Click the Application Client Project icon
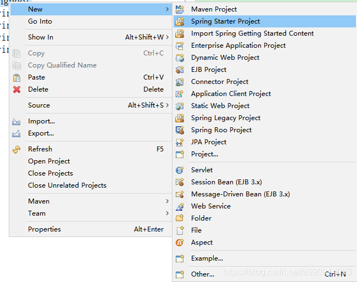Image resolution: width=357 pixels, height=282 pixels. point(180,94)
